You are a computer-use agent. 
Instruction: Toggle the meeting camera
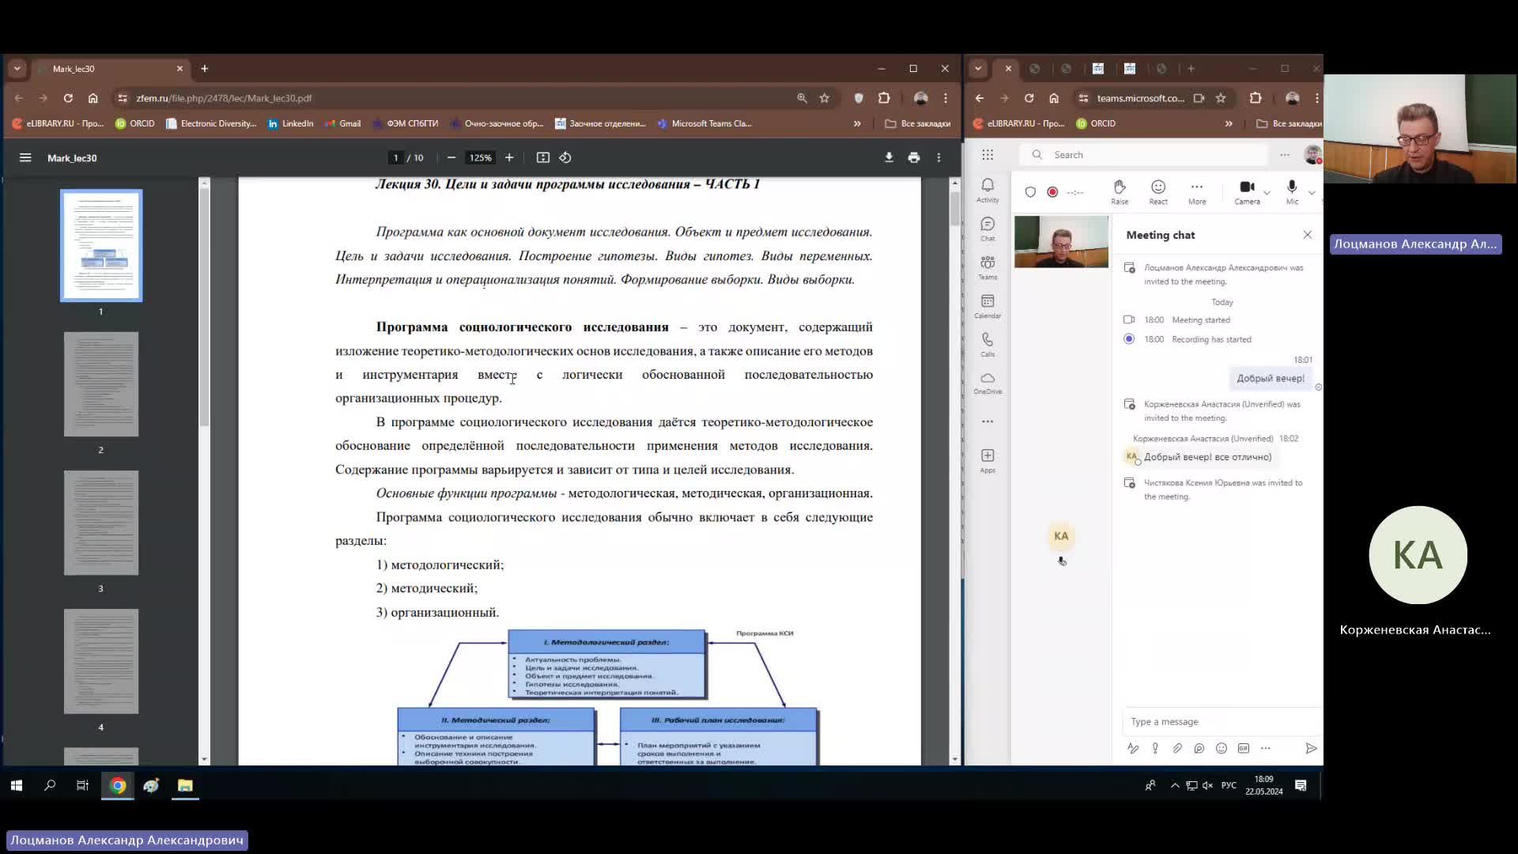tap(1247, 191)
